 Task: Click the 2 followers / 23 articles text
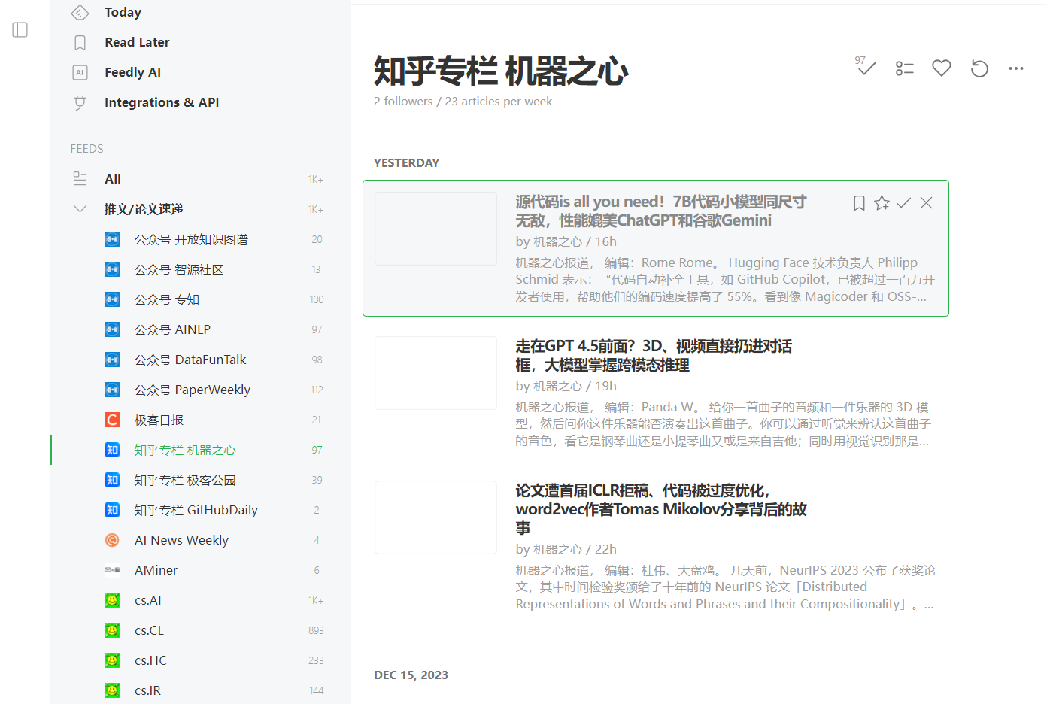pyautogui.click(x=463, y=102)
